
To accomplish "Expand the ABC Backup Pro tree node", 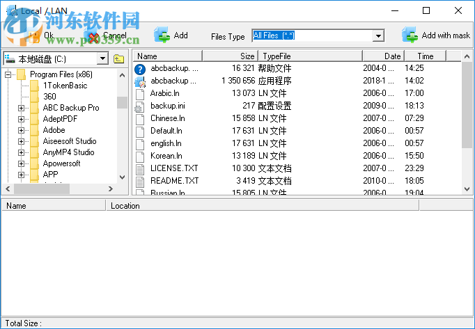I will (21, 108).
